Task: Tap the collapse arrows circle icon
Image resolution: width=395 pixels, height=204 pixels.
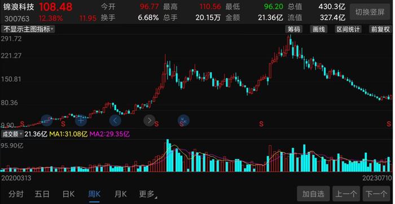Action: (x=183, y=121)
